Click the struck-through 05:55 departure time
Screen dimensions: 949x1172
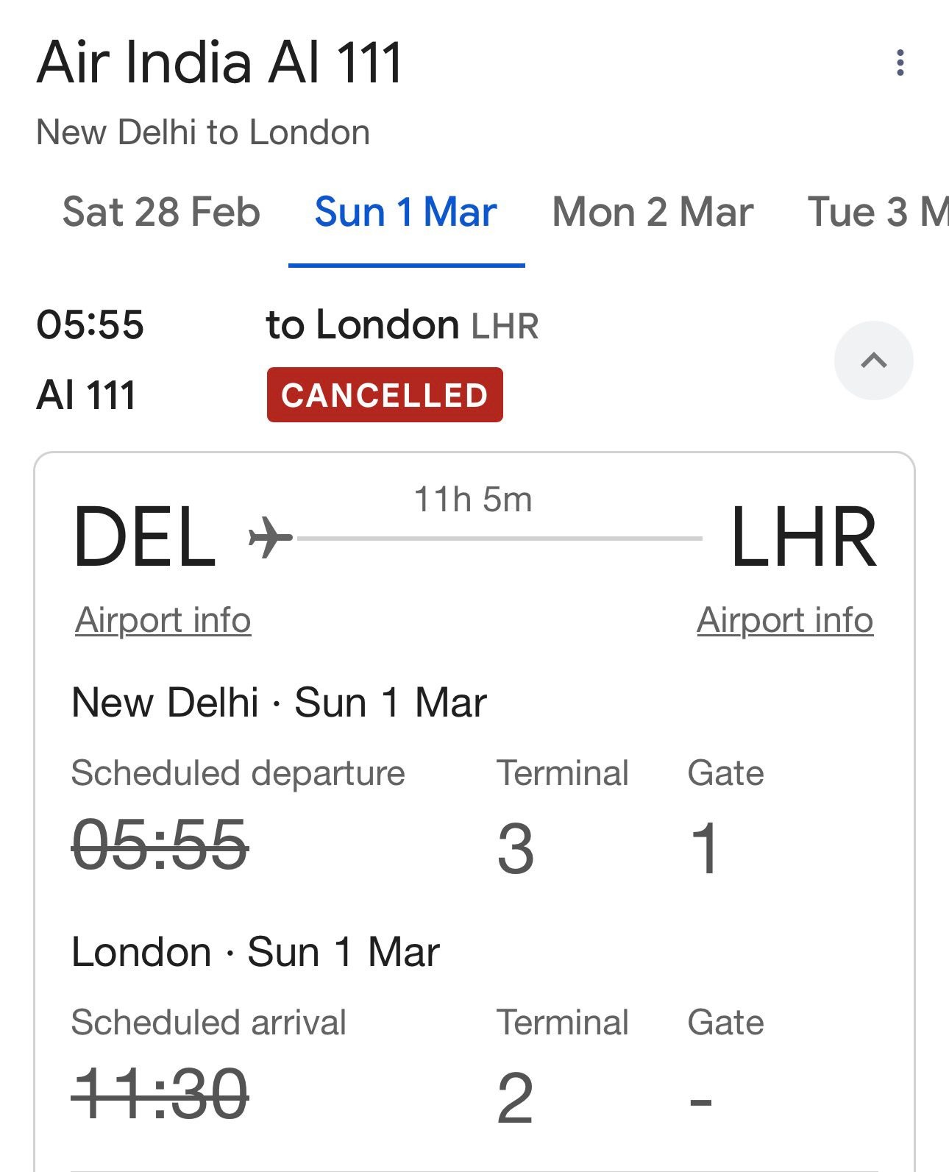[160, 846]
